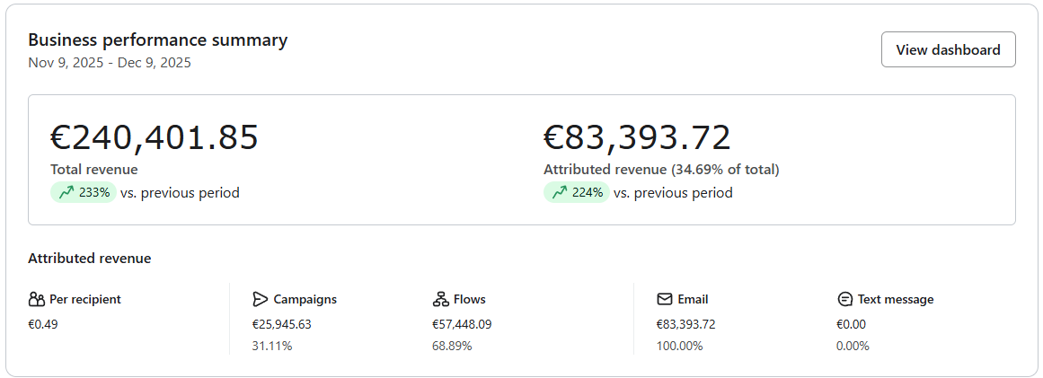Click the Email envelope icon
The width and height of the screenshot is (1043, 378).
(665, 299)
